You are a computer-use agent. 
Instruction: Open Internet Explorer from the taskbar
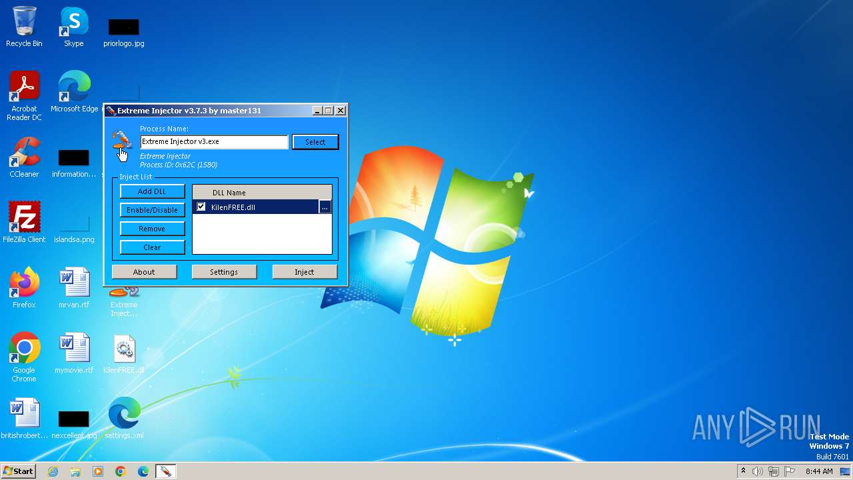coord(53,471)
